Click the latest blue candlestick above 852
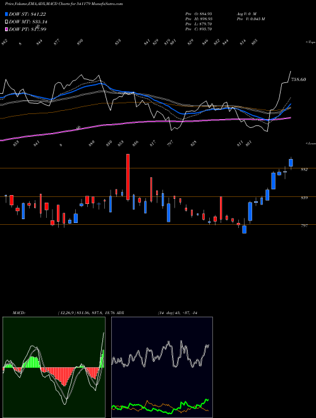The height and width of the screenshot is (418, 316). (x=291, y=163)
